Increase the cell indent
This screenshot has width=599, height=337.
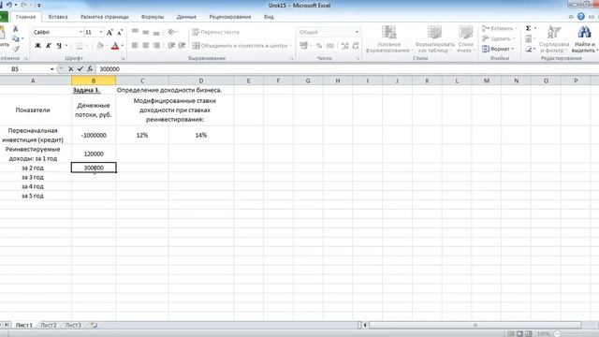pyautogui.click(x=183, y=46)
